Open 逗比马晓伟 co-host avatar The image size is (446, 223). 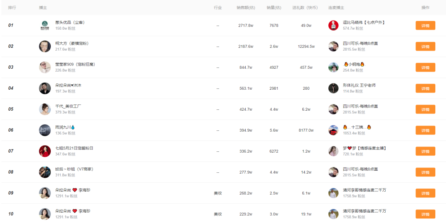pos(333,26)
